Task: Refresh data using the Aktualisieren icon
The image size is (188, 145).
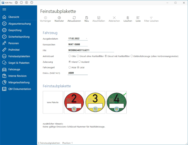Action: (74, 18)
